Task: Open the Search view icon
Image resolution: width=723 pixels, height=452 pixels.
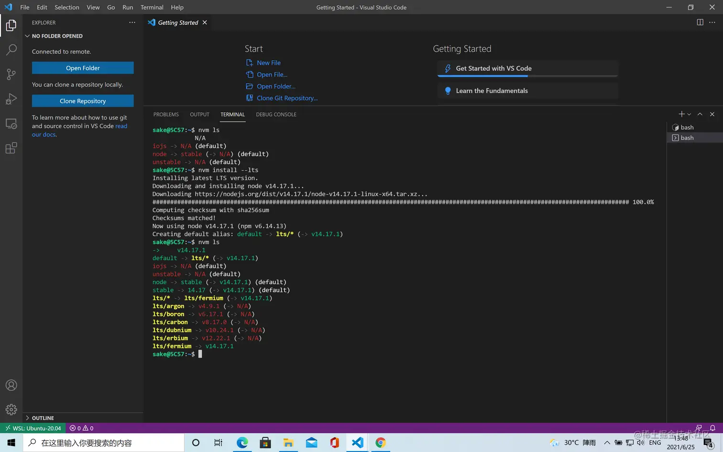Action: point(11,50)
